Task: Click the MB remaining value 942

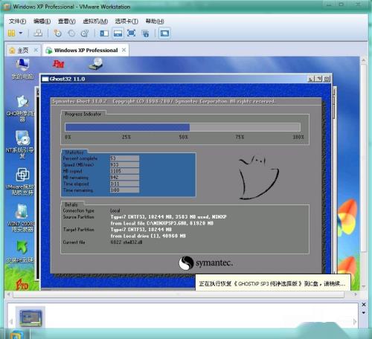Action: tap(124, 178)
